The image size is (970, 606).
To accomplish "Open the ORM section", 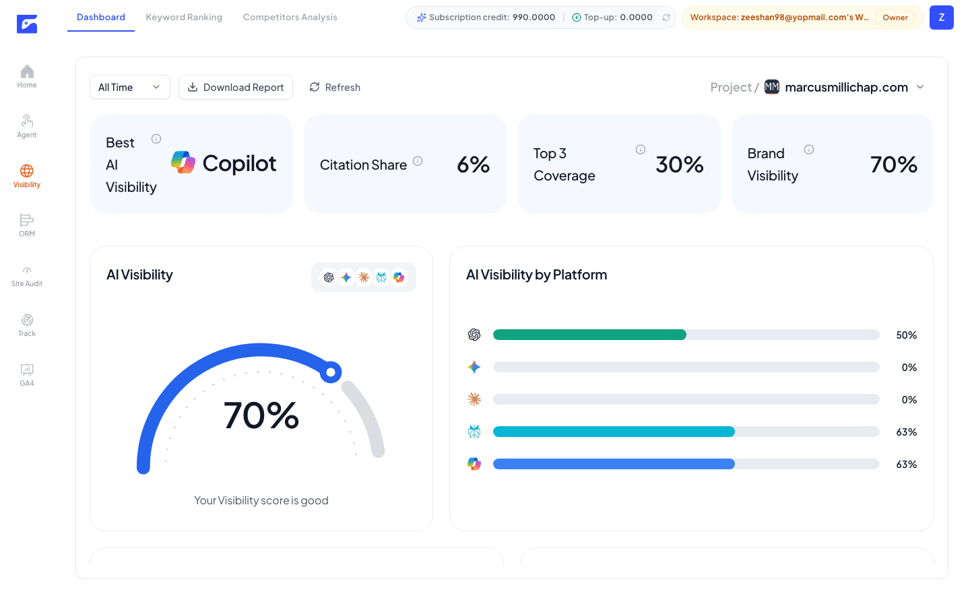I will point(27,225).
